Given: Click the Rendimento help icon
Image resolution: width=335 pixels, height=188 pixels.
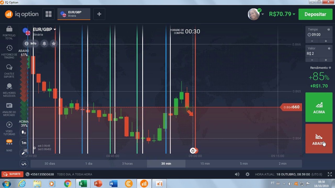Looking at the screenshot, I should click(330, 68).
